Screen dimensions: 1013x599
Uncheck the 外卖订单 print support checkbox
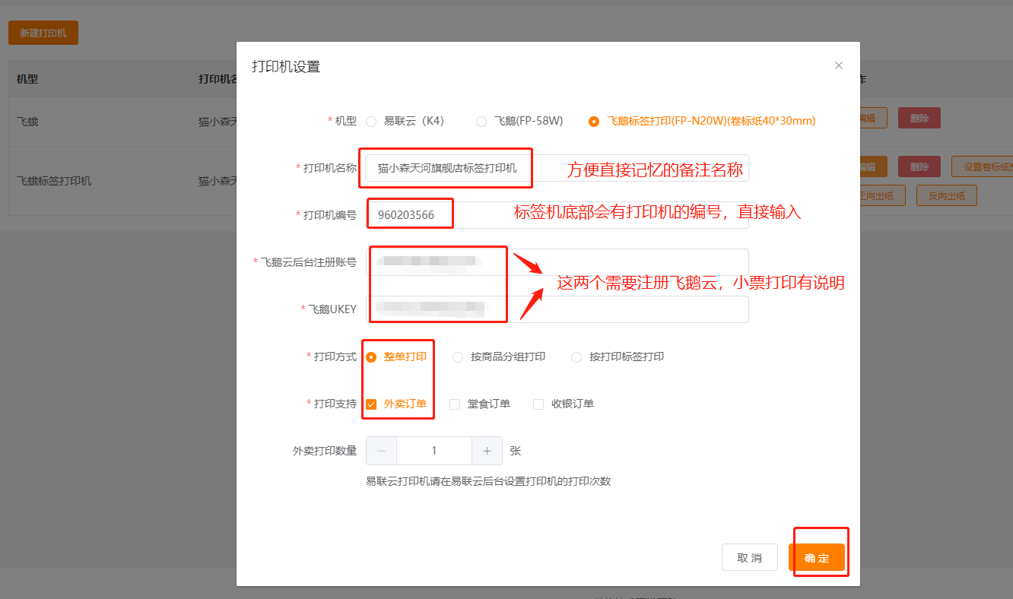371,404
